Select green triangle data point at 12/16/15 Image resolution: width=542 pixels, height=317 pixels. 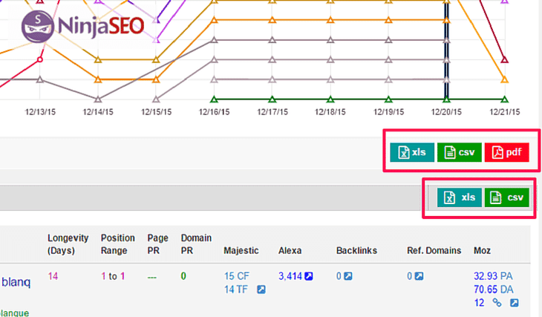click(215, 99)
